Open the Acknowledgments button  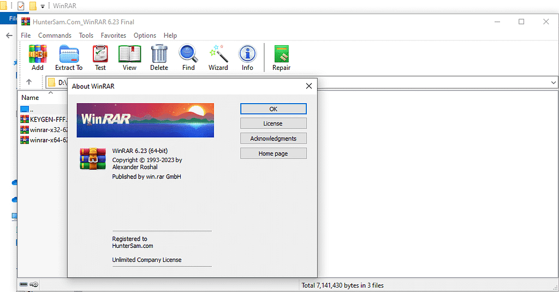coord(273,138)
